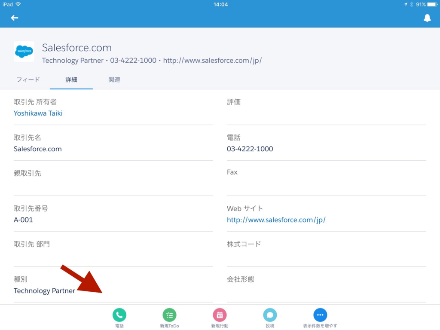Tap the Bluetooth status icon
This screenshot has height=330, width=440.
pos(411,4)
